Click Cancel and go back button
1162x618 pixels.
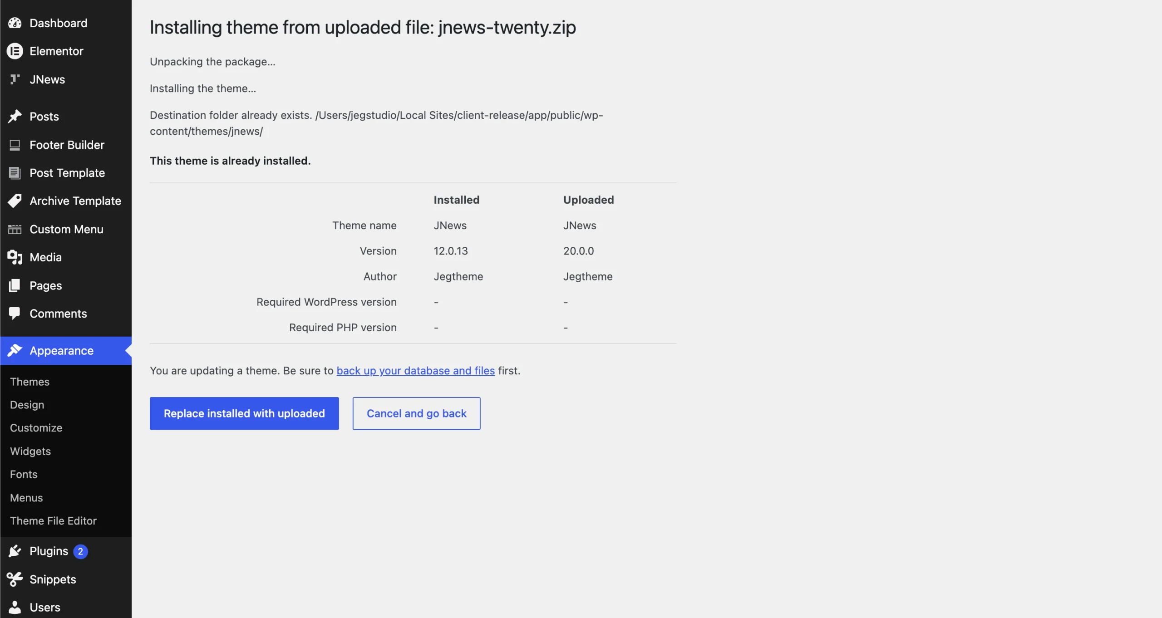416,413
